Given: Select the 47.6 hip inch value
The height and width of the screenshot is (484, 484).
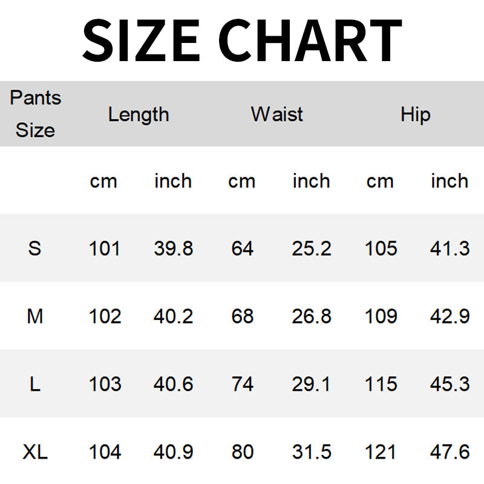Looking at the screenshot, I should pyautogui.click(x=450, y=452).
